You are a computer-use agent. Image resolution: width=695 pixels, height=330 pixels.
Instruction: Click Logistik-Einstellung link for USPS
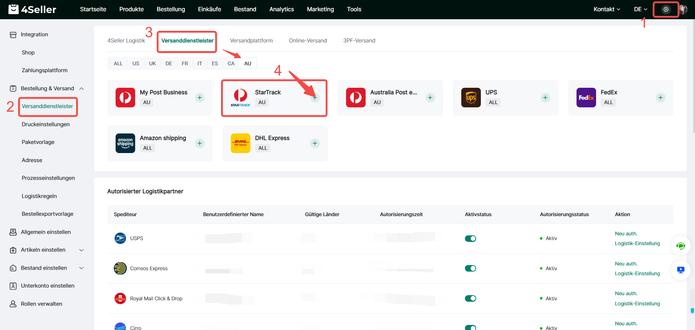[637, 243]
